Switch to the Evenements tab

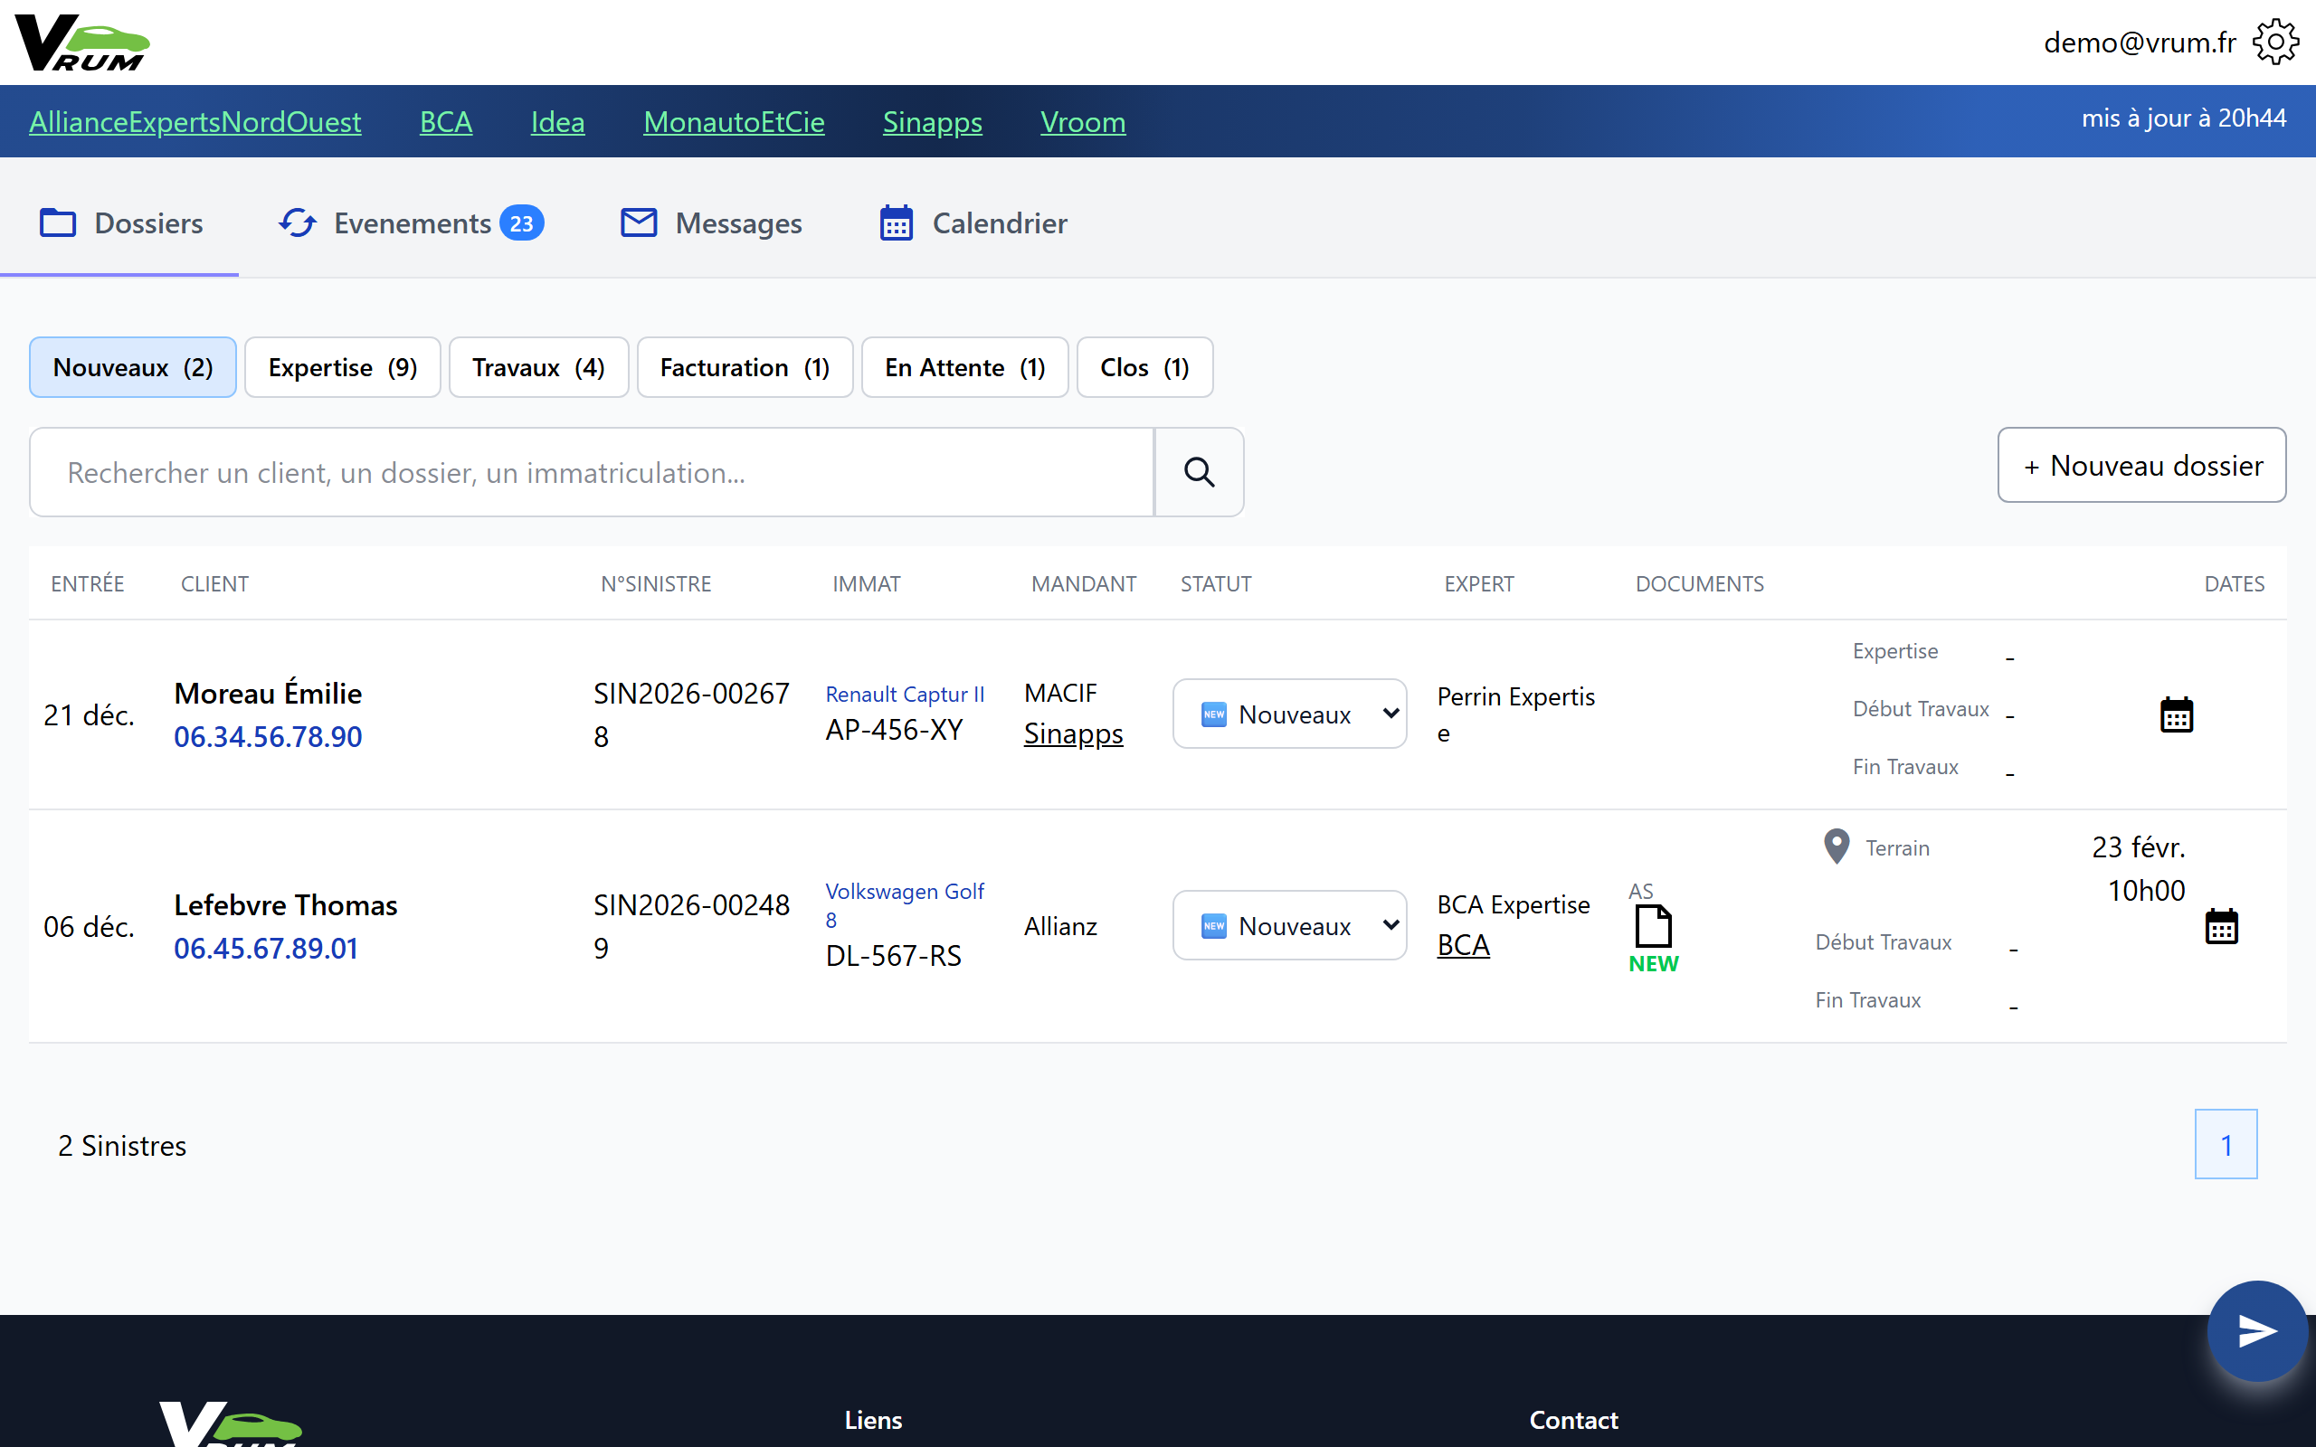coord(412,223)
